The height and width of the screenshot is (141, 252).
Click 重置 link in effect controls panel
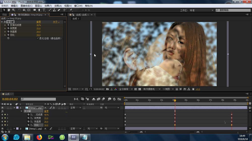click(39, 22)
